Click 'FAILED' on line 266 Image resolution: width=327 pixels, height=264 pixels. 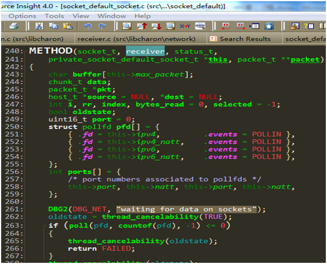point(117,249)
